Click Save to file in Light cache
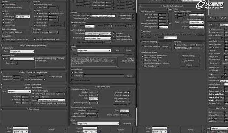This screenshot has height=133, width=228. [127, 124]
